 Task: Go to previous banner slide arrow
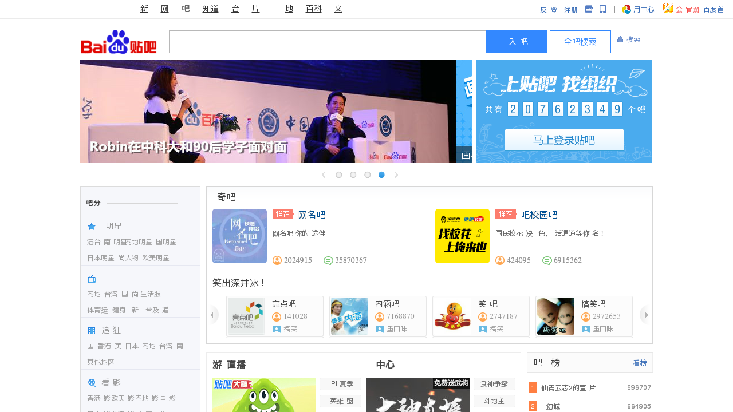tap(324, 175)
